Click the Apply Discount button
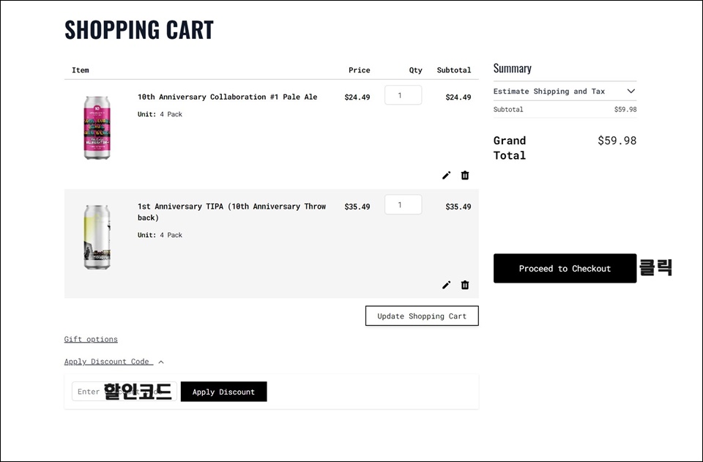This screenshot has width=703, height=462. click(224, 392)
